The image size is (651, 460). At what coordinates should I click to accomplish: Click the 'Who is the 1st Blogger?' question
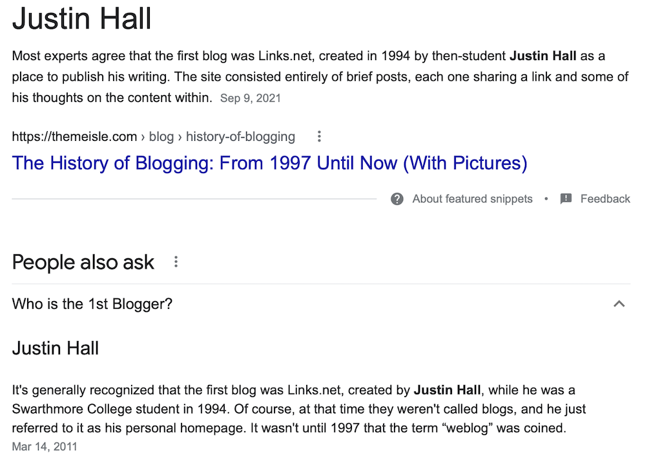click(92, 304)
